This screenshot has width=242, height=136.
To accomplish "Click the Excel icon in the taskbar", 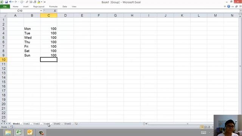I will click(19, 133).
